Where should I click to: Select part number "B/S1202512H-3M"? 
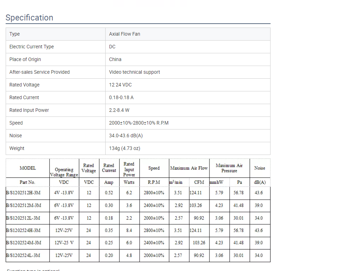pos(23,193)
